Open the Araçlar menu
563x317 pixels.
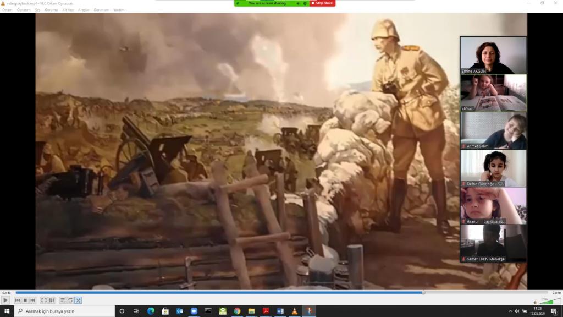84,10
